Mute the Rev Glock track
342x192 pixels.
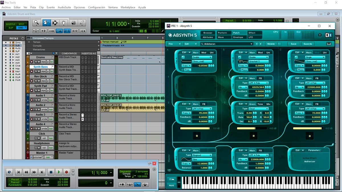pyautogui.click(x=39, y=81)
